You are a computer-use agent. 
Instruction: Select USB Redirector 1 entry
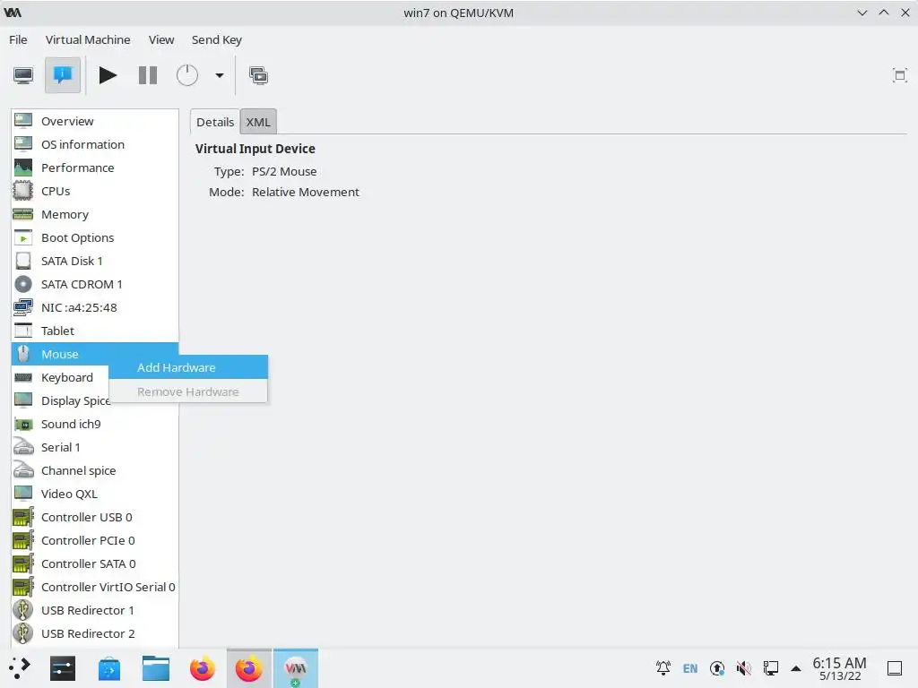[x=95, y=610]
